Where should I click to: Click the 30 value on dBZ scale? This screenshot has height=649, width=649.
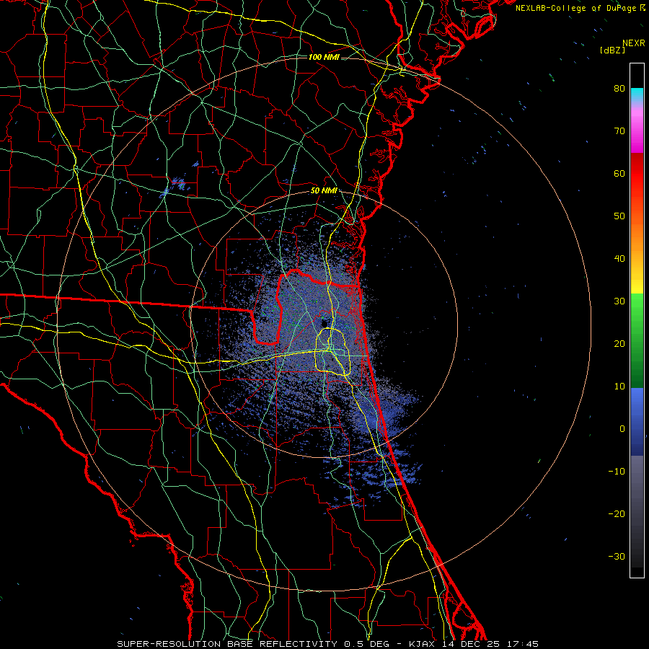[x=619, y=301]
